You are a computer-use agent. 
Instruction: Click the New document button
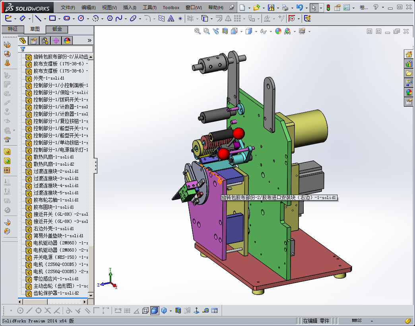242,8
